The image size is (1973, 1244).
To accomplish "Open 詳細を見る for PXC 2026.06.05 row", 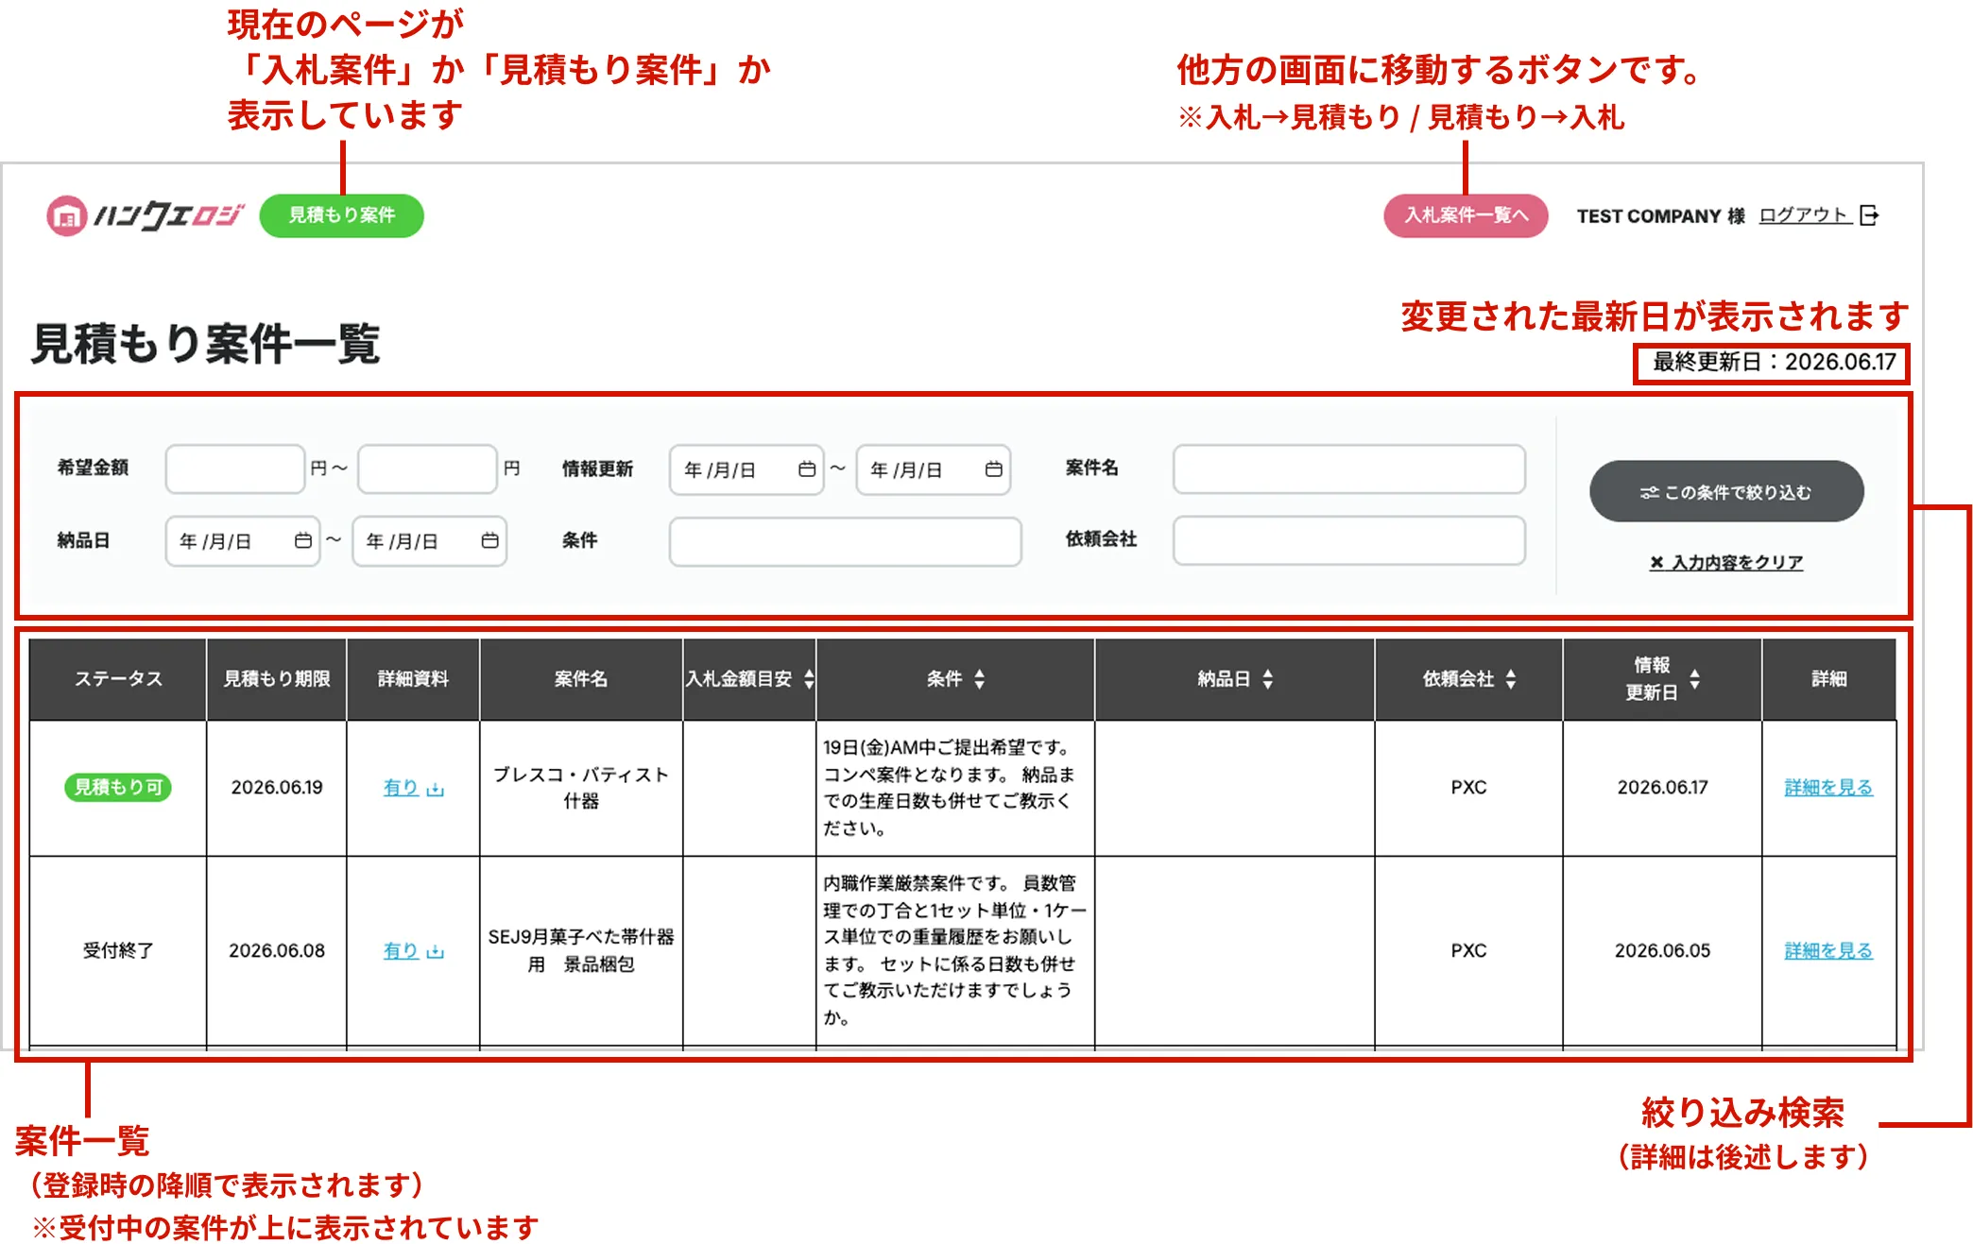I will 1827,951.
